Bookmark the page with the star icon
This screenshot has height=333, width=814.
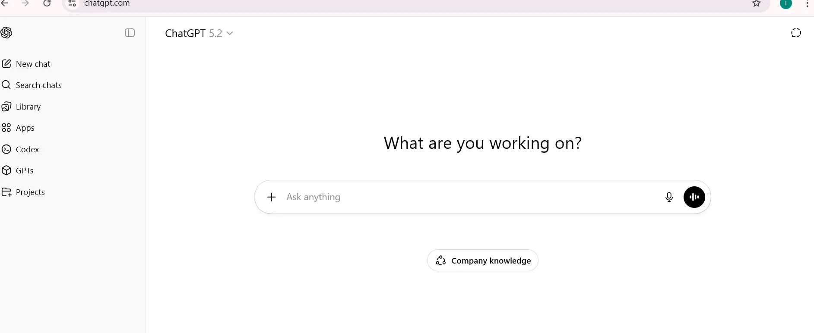[x=757, y=3]
